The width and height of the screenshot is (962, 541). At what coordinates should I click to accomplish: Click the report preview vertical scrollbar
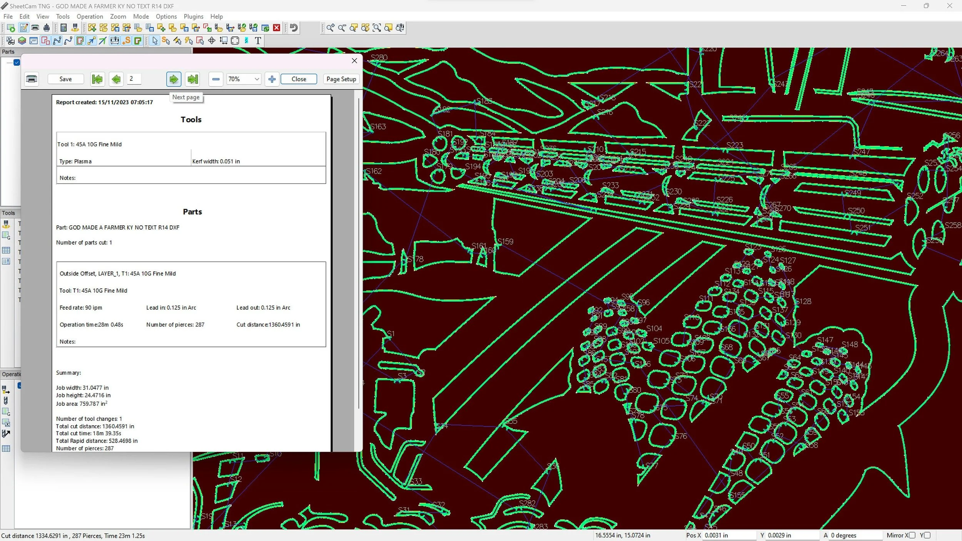coord(359,254)
